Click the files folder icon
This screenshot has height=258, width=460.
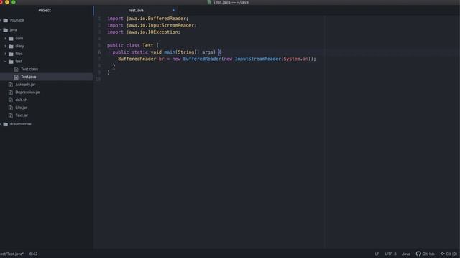11,54
